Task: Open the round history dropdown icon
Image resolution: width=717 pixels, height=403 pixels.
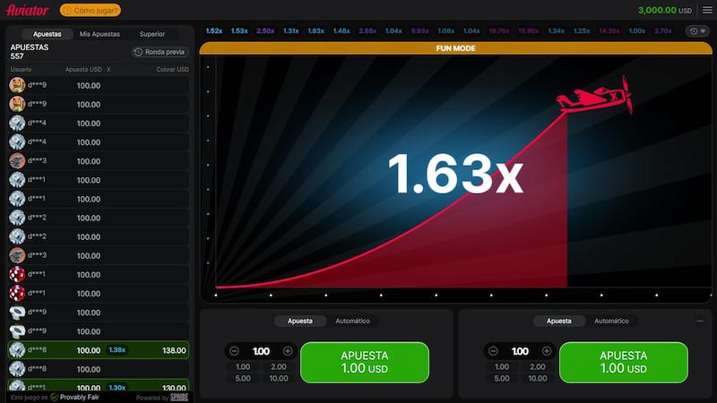Action: click(698, 31)
